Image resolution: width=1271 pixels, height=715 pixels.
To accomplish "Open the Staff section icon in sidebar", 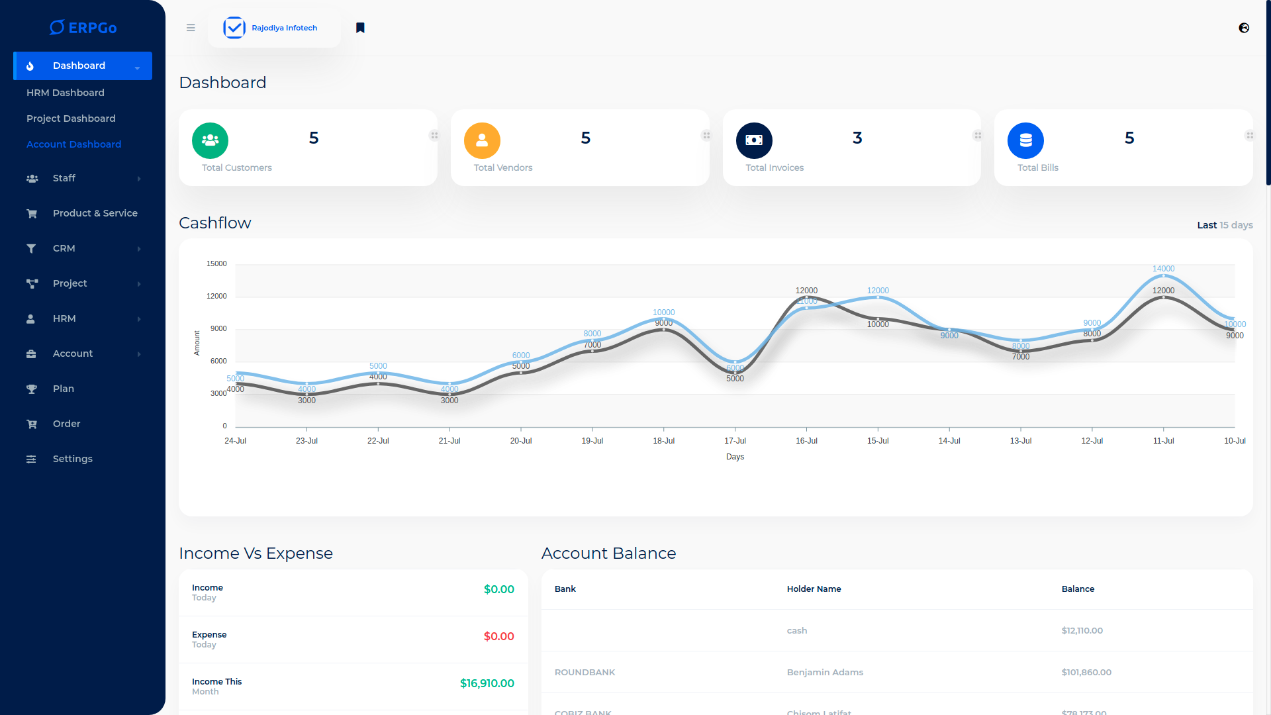I will [32, 178].
